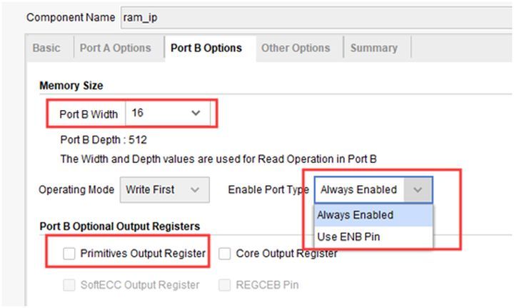
Task: Toggle the Core Output Register checkbox
Action: pos(224,253)
